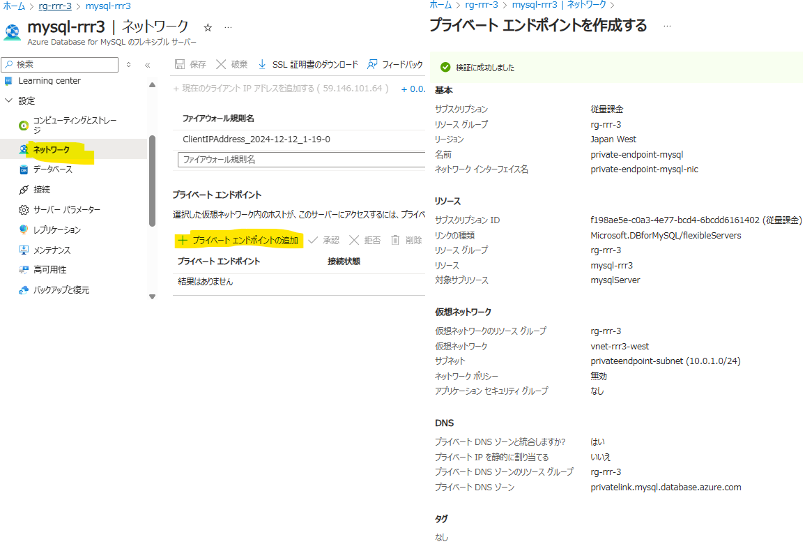Click the 承認 checkmark icon

pos(313,241)
